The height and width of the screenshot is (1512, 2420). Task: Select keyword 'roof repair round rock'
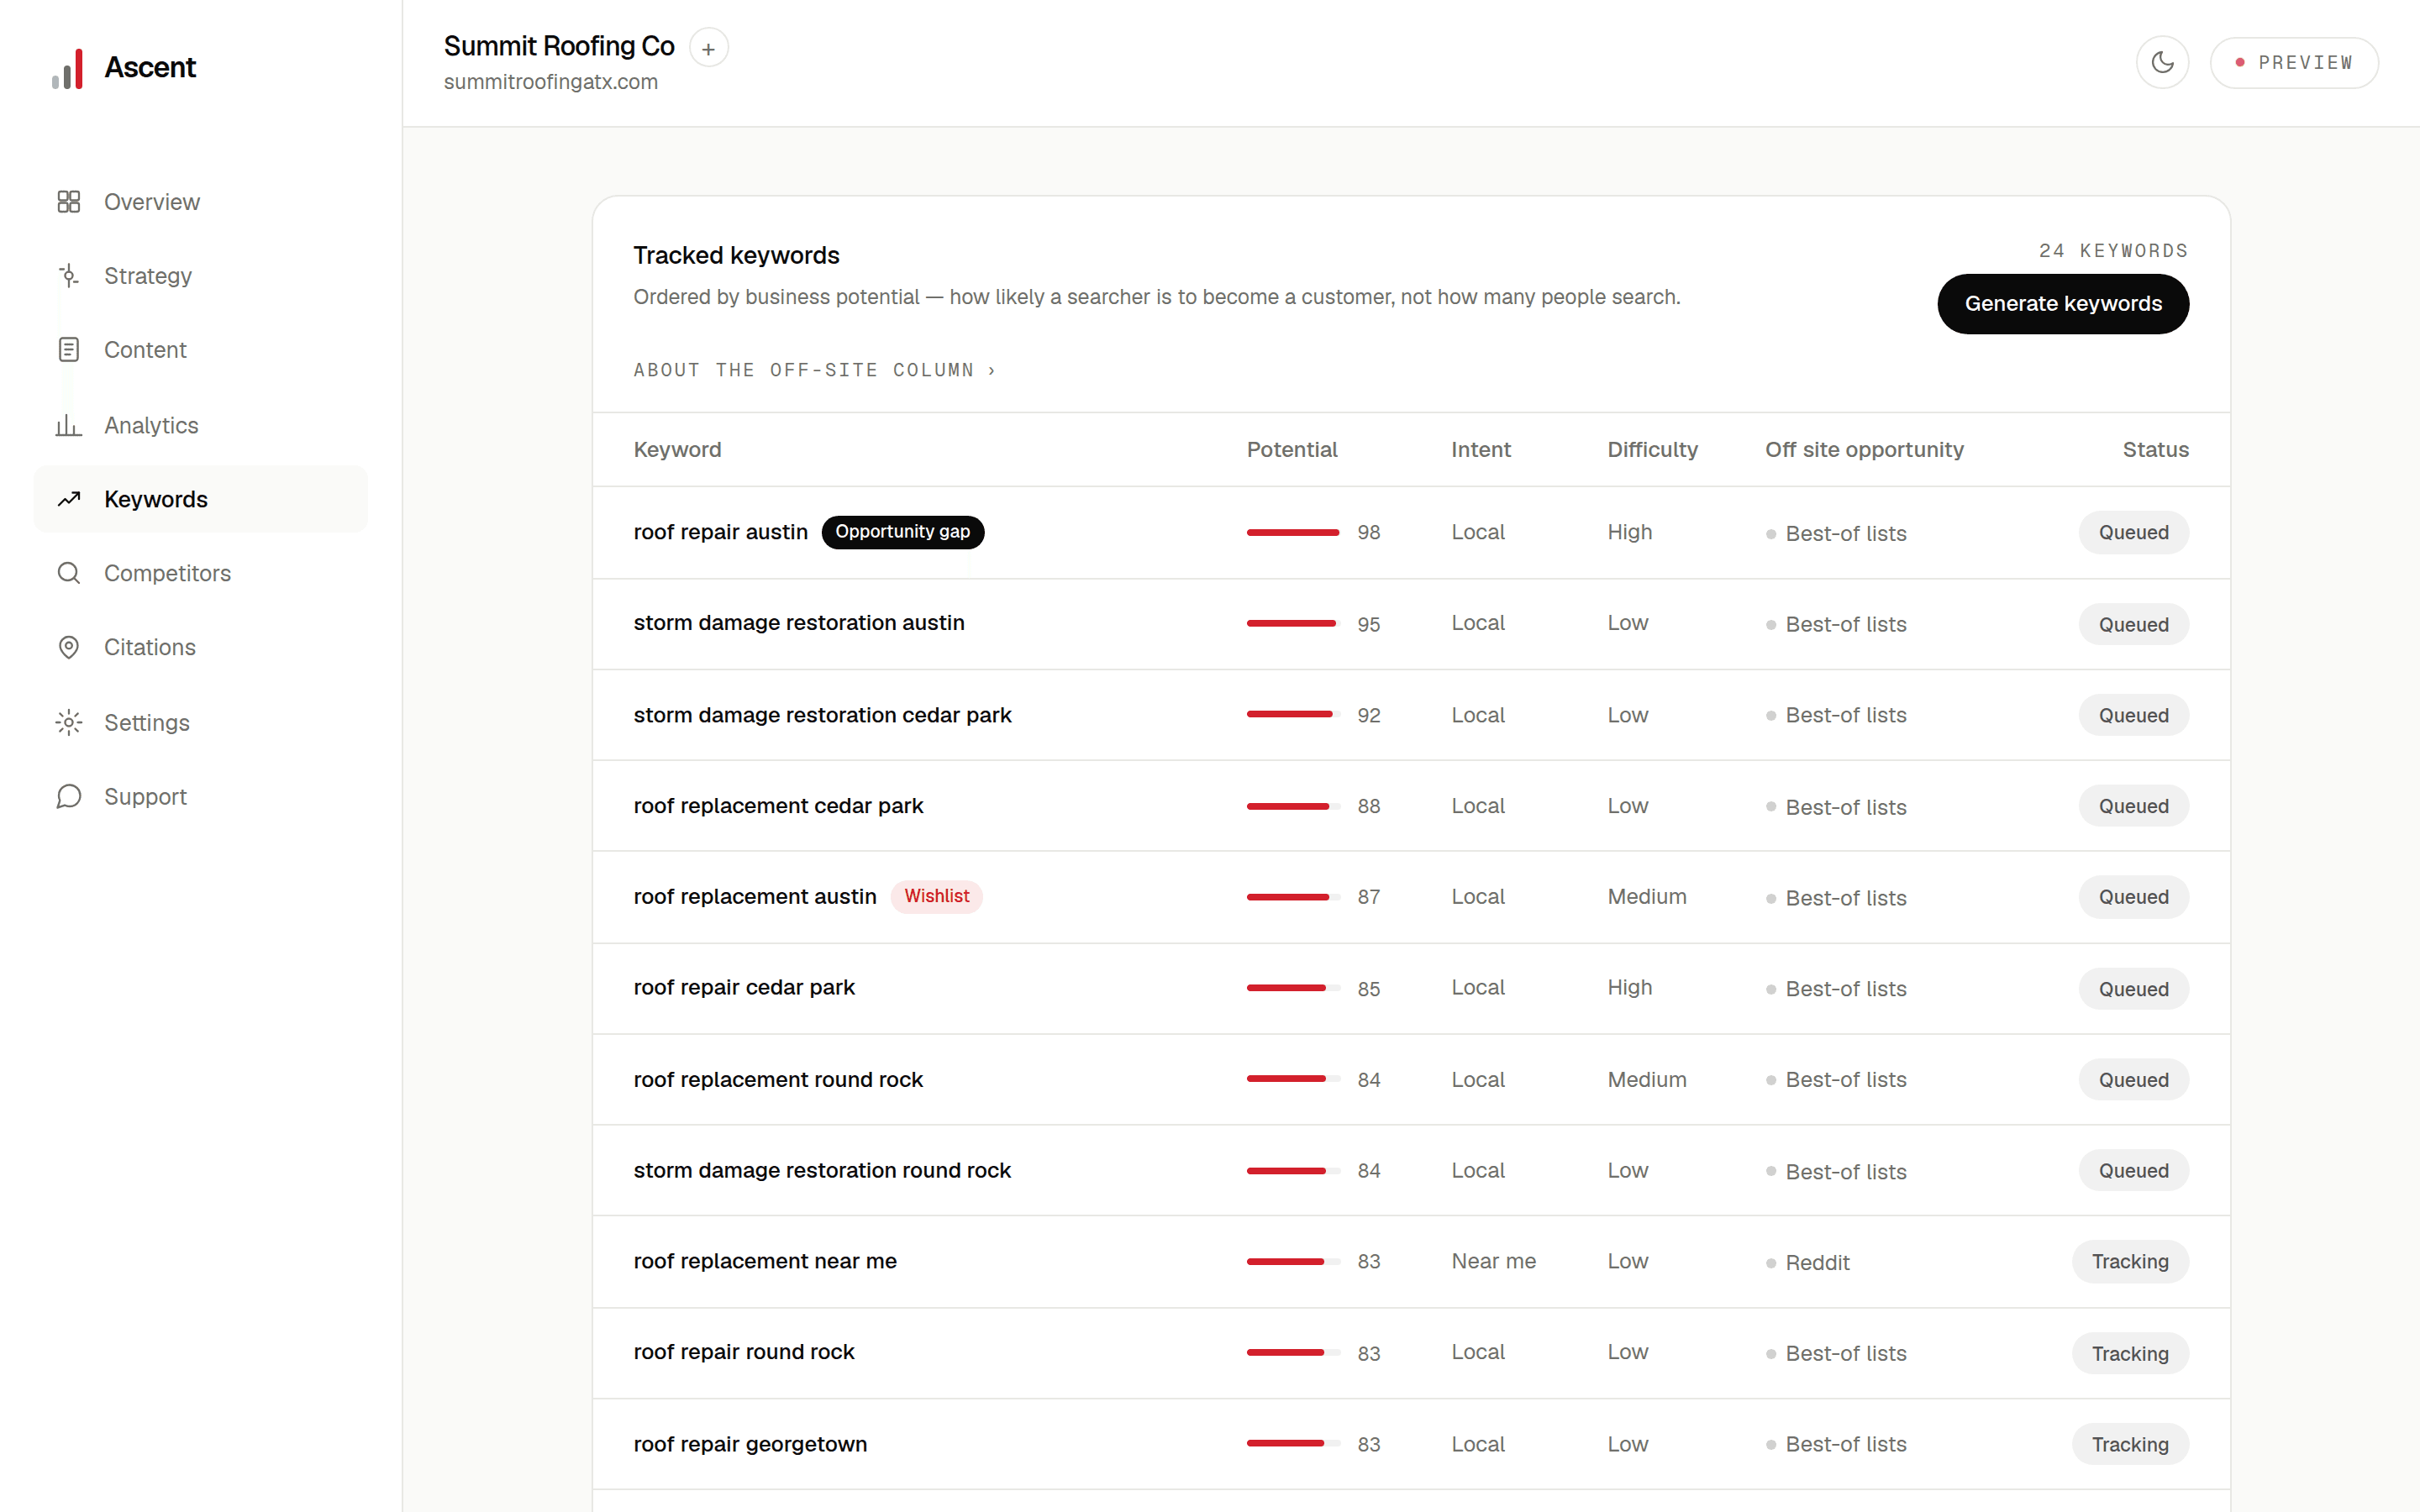[x=744, y=1352]
